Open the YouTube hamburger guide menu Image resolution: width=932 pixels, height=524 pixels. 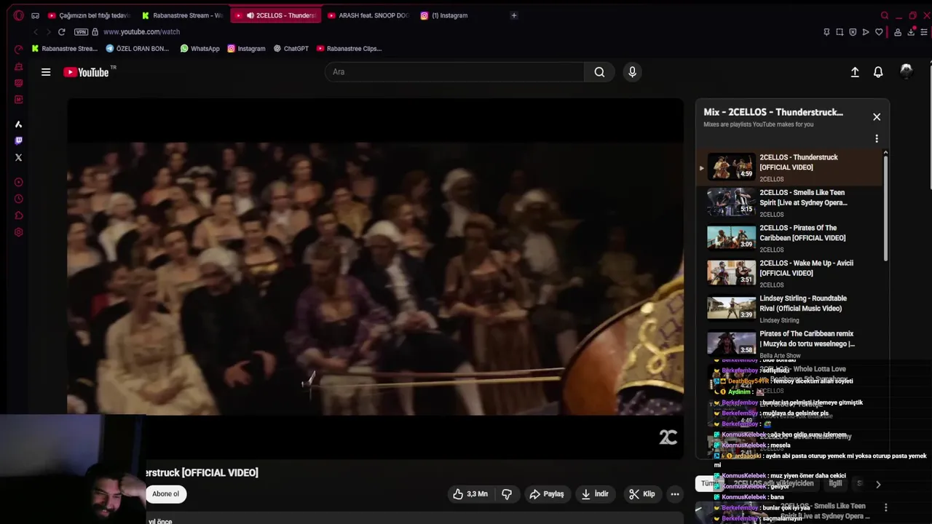46,72
